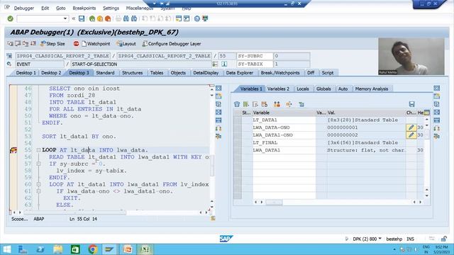Open the DPK (2) 800 system dropdown

(x=367, y=239)
